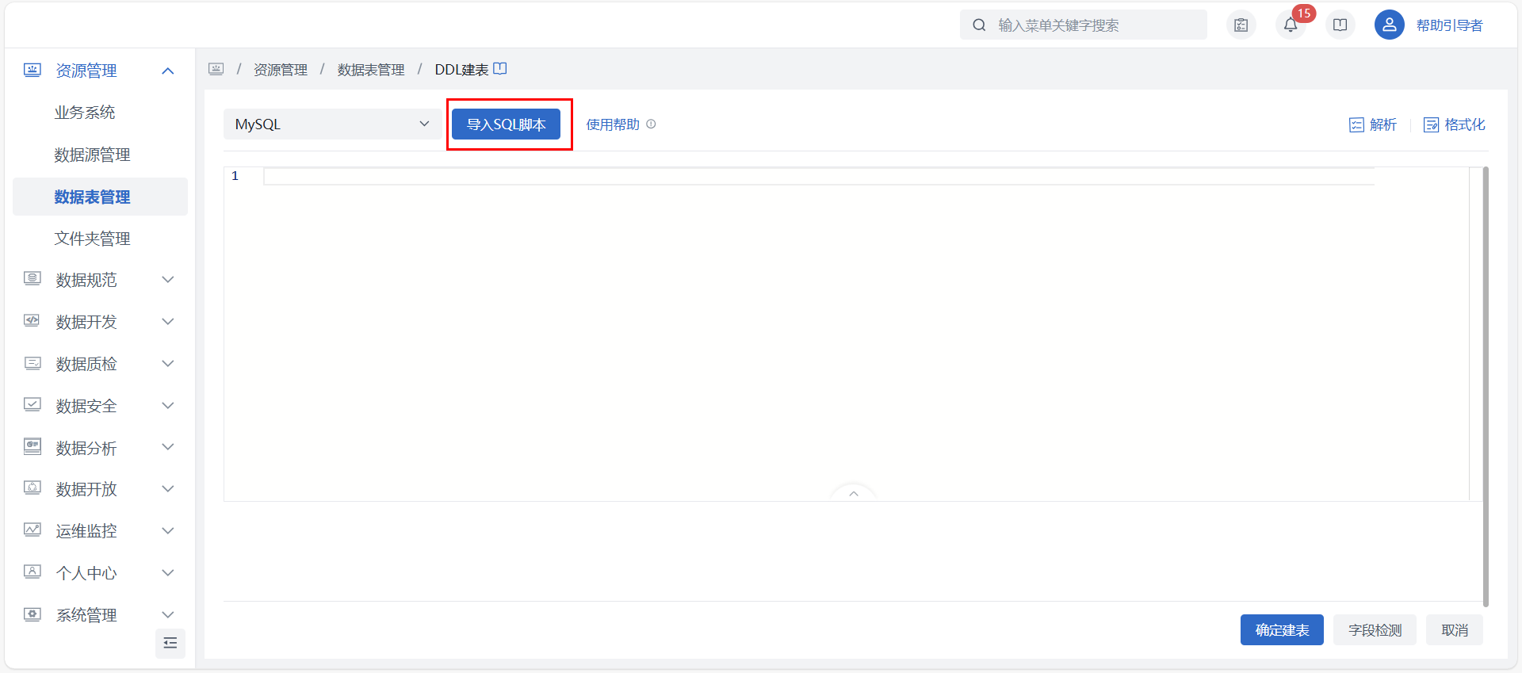Click the 系统管理 sidebar icon
Image resolution: width=1522 pixels, height=673 pixels.
(x=33, y=614)
